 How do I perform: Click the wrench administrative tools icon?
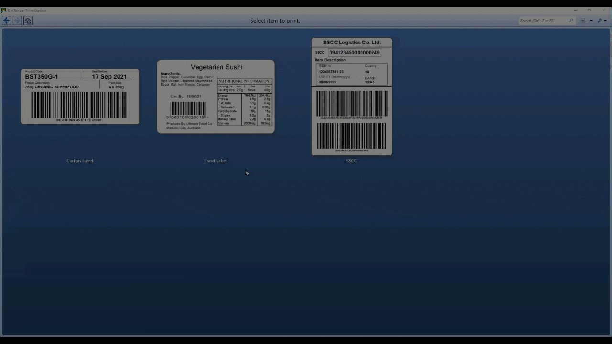[x=600, y=21]
